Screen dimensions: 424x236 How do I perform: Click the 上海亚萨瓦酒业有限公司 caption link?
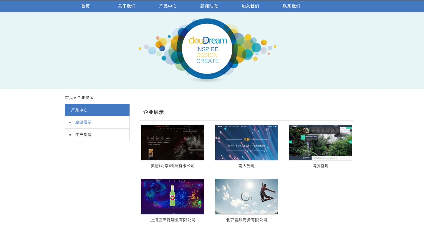(173, 220)
